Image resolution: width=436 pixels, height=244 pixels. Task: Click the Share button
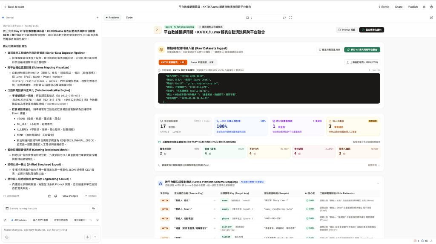(399, 7)
